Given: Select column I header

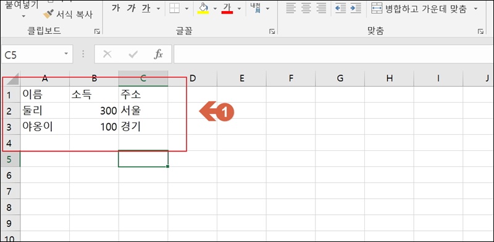Looking at the screenshot, I should (438, 79).
